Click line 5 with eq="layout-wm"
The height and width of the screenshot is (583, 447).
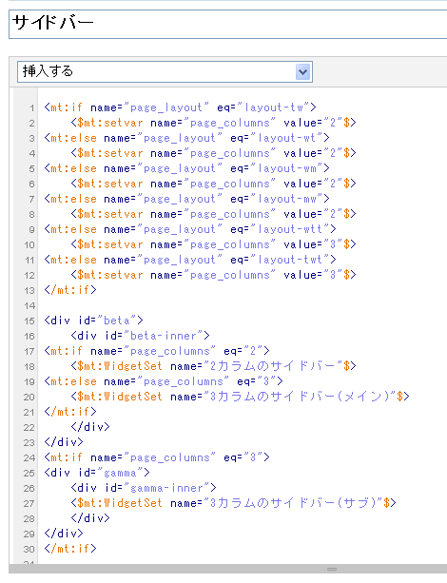(x=186, y=168)
